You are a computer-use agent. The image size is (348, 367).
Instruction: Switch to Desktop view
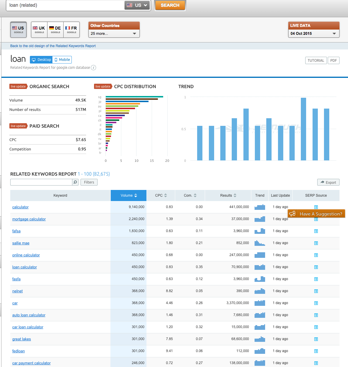click(41, 59)
